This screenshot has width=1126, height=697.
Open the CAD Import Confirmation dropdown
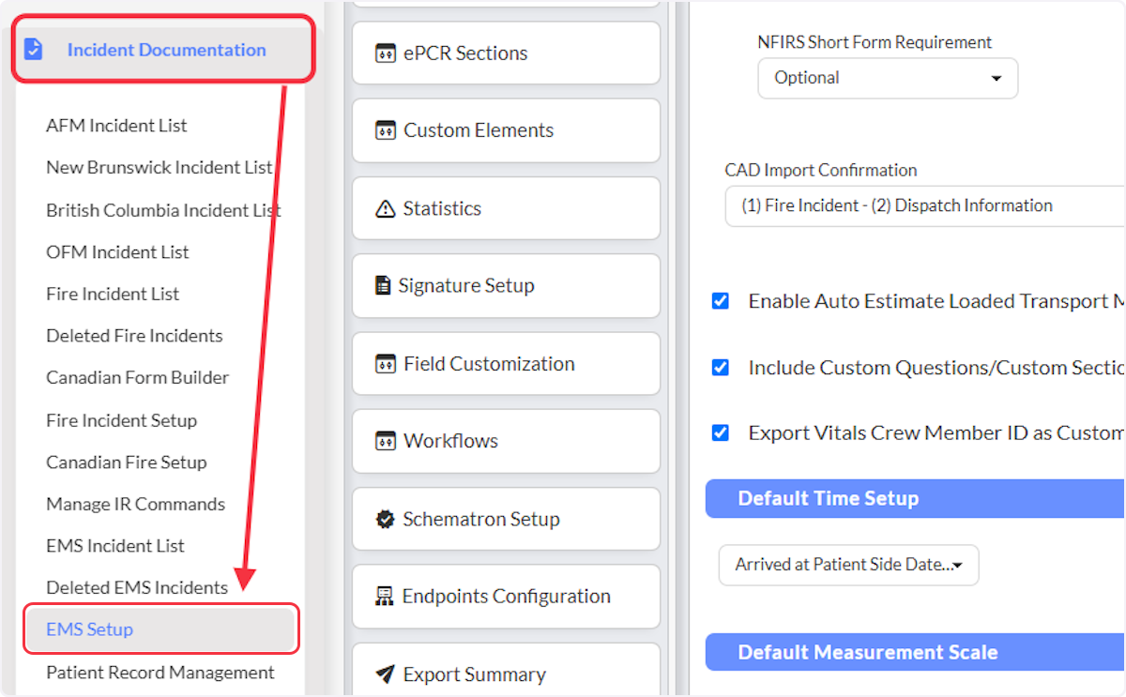pos(925,205)
